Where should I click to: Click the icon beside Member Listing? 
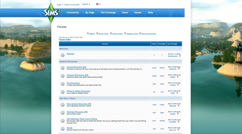click(x=125, y=33)
